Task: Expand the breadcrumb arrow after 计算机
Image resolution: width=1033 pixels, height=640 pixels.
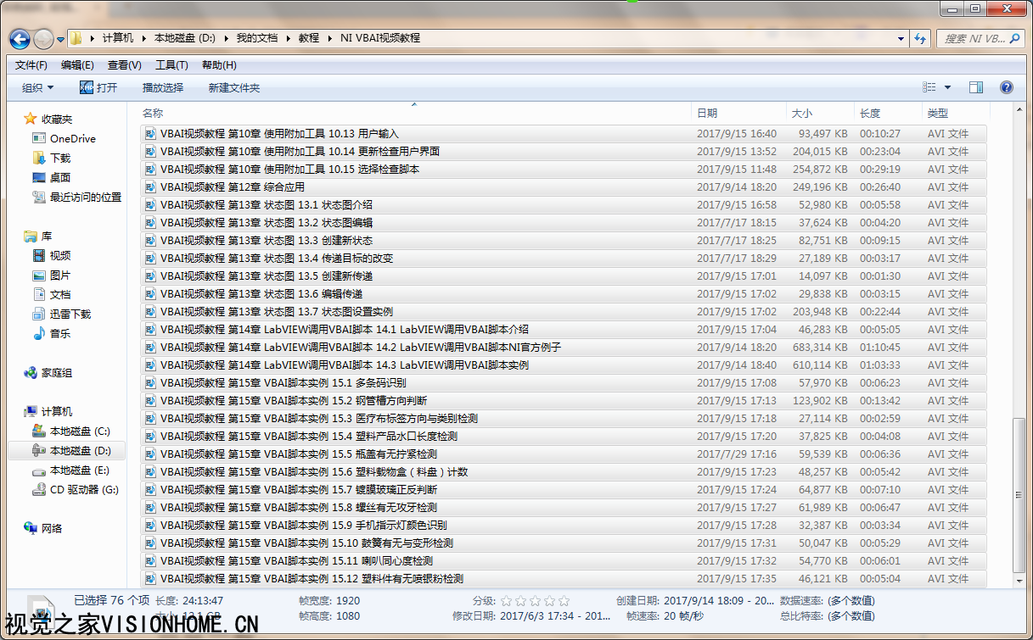Action: pyautogui.click(x=143, y=38)
